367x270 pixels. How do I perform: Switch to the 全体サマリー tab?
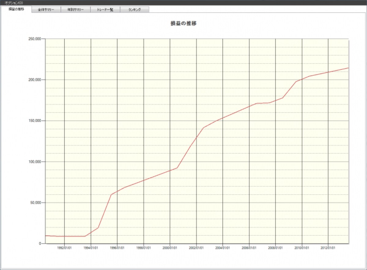point(46,10)
